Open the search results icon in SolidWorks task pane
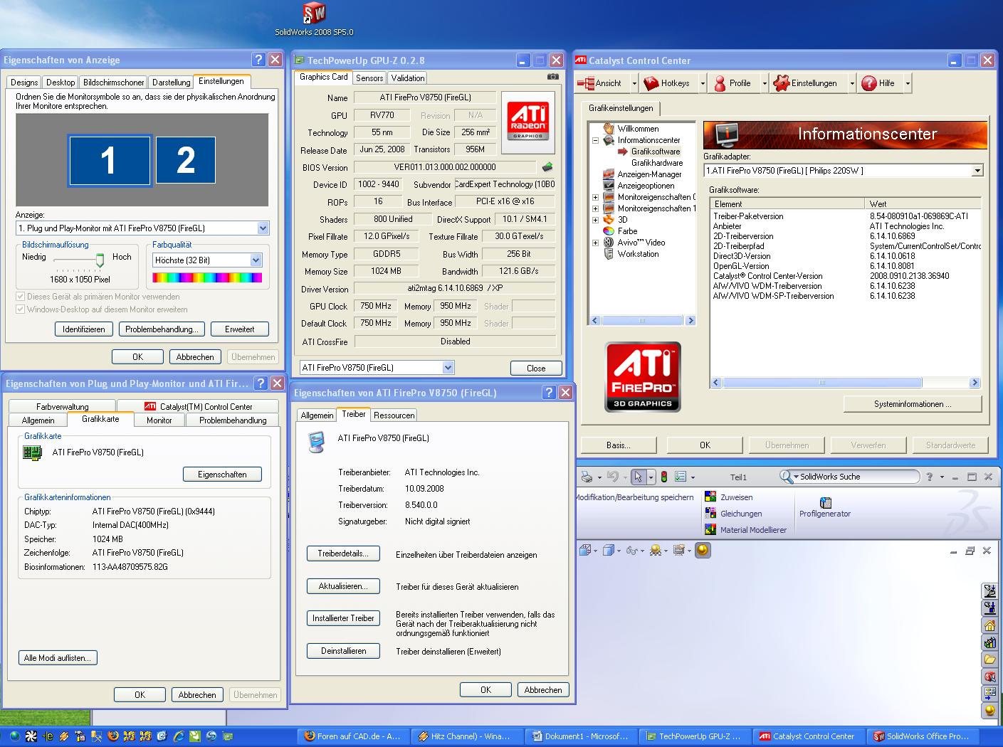 tap(989, 677)
